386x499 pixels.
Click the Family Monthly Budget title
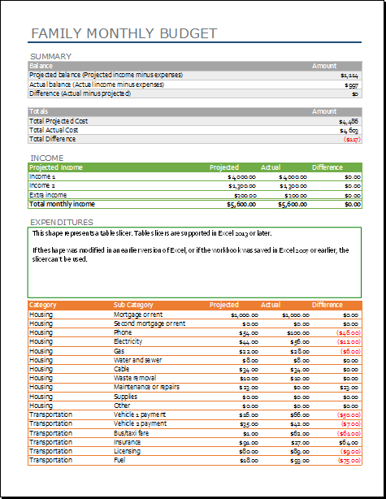(124, 33)
